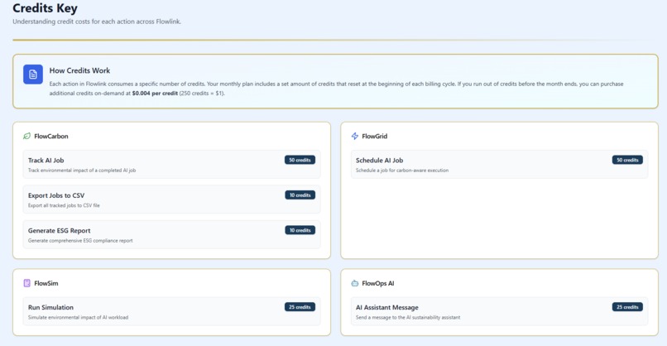This screenshot has height=346, width=667.
Task: Click the 10 credits badge for Generate ESG Report
Action: click(x=300, y=230)
